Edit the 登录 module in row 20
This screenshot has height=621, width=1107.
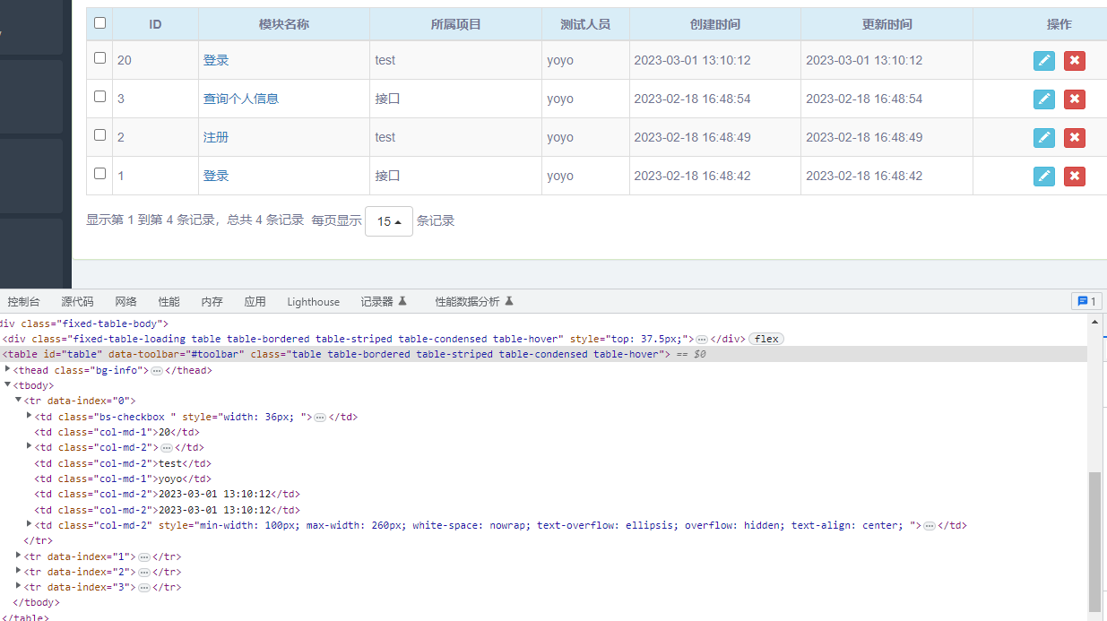pyautogui.click(x=1043, y=60)
